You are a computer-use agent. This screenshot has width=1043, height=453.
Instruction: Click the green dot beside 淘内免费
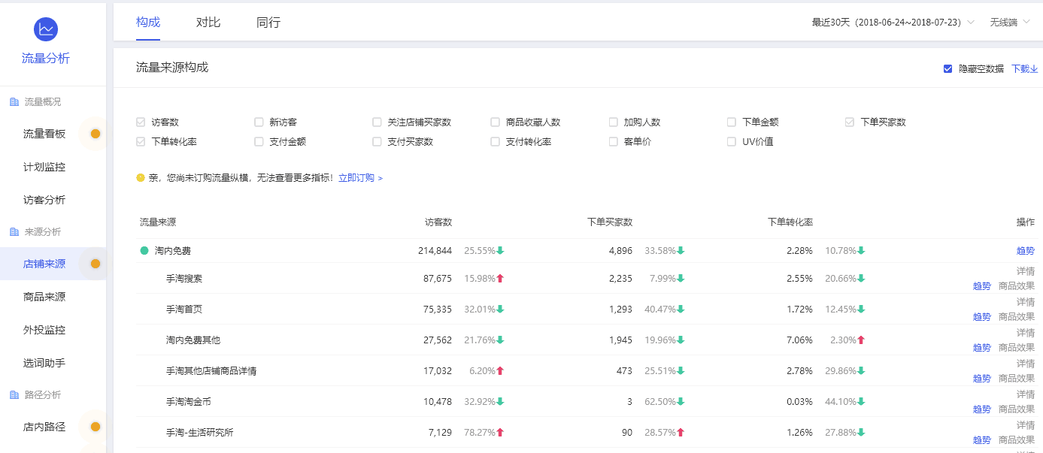144,250
